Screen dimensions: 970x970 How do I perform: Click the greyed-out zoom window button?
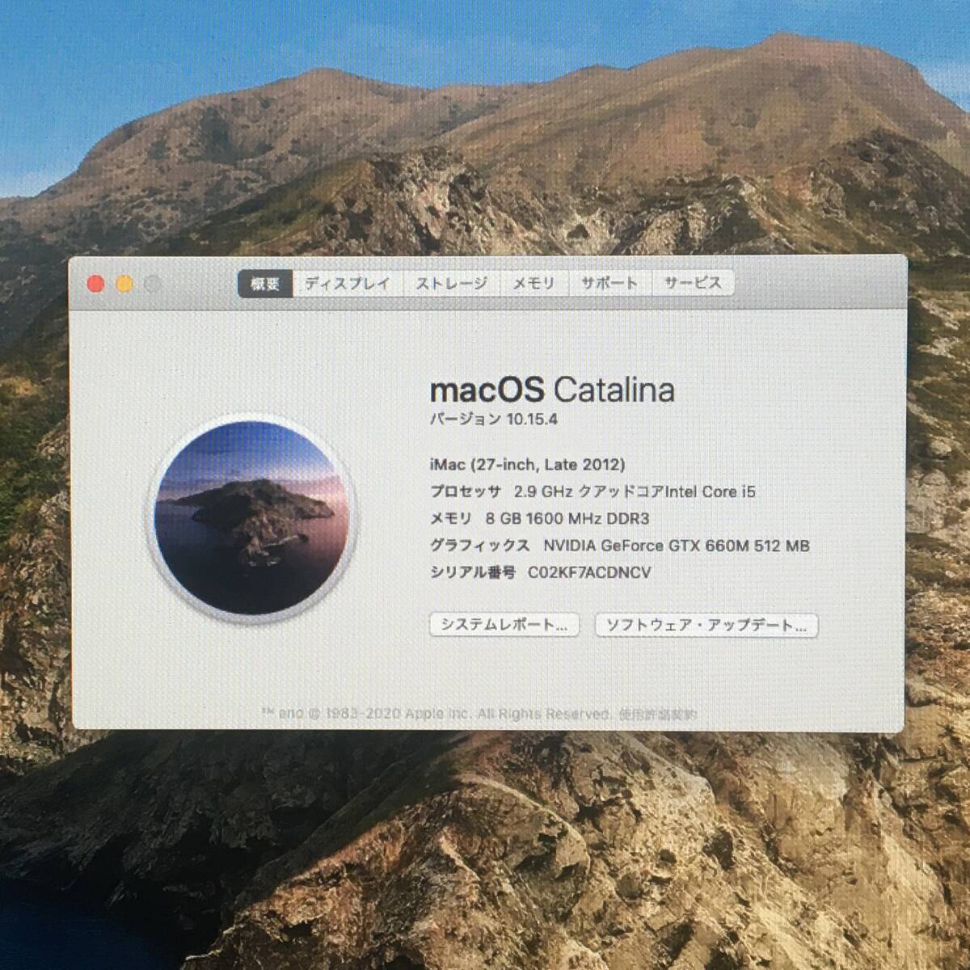click(x=154, y=284)
